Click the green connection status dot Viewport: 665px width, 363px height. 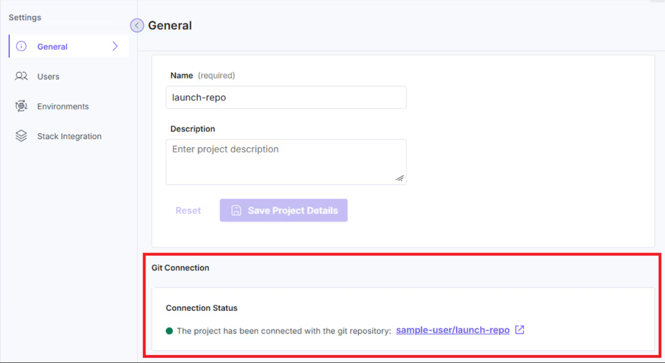coord(169,331)
